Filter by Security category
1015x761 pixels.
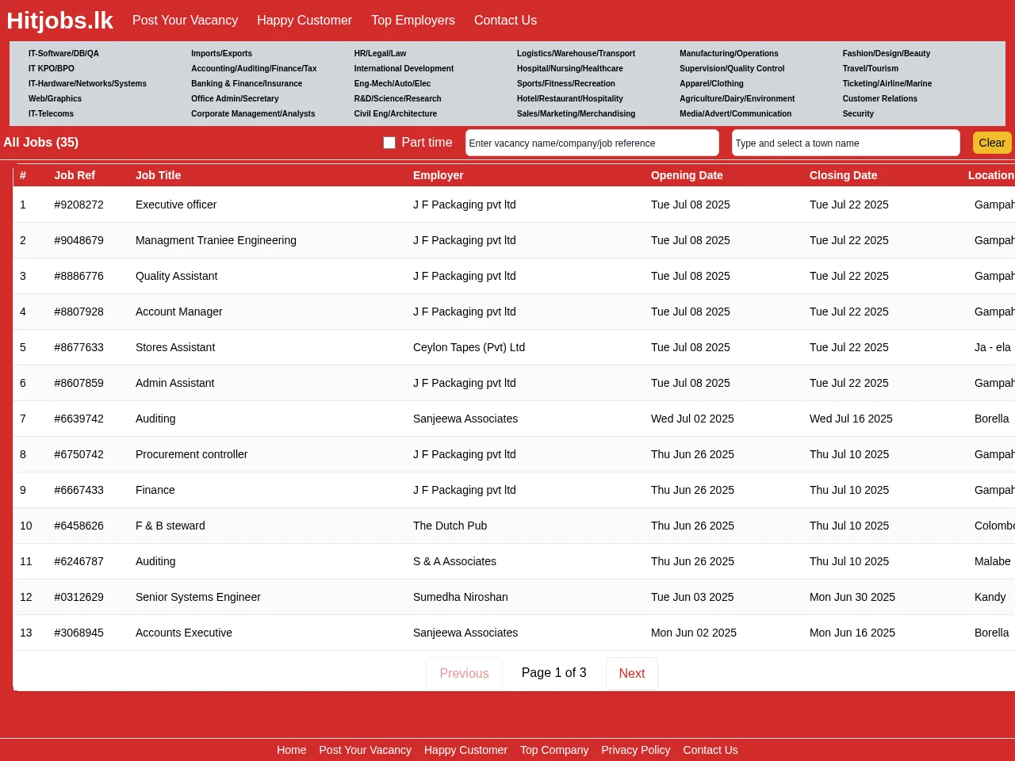click(x=858, y=113)
